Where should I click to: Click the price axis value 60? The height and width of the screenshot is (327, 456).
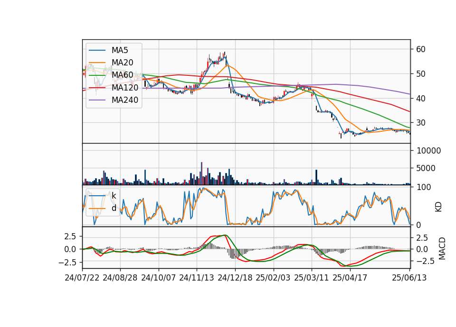[421, 49]
